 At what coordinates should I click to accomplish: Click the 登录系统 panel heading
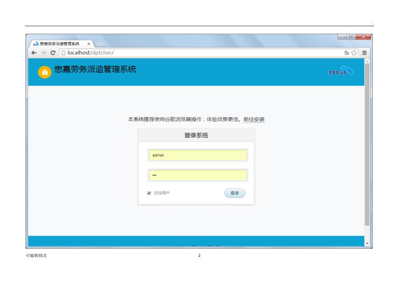pyautogui.click(x=196, y=136)
